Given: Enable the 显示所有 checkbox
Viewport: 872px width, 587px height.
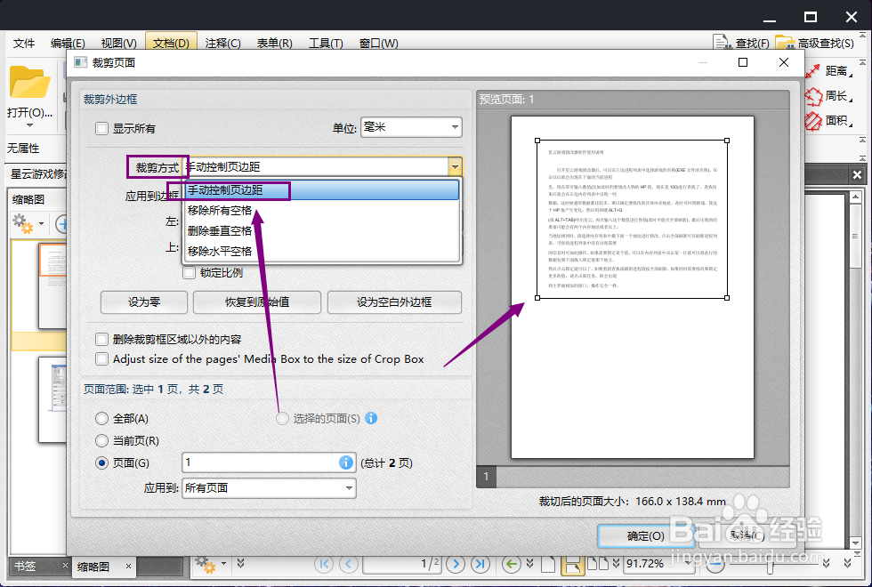Looking at the screenshot, I should coord(101,127).
